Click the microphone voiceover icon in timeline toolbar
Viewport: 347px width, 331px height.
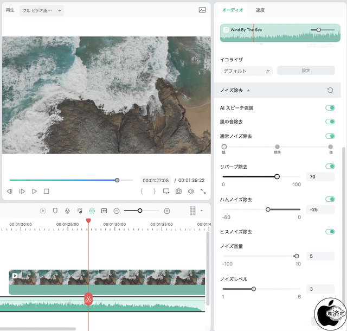tap(67, 211)
